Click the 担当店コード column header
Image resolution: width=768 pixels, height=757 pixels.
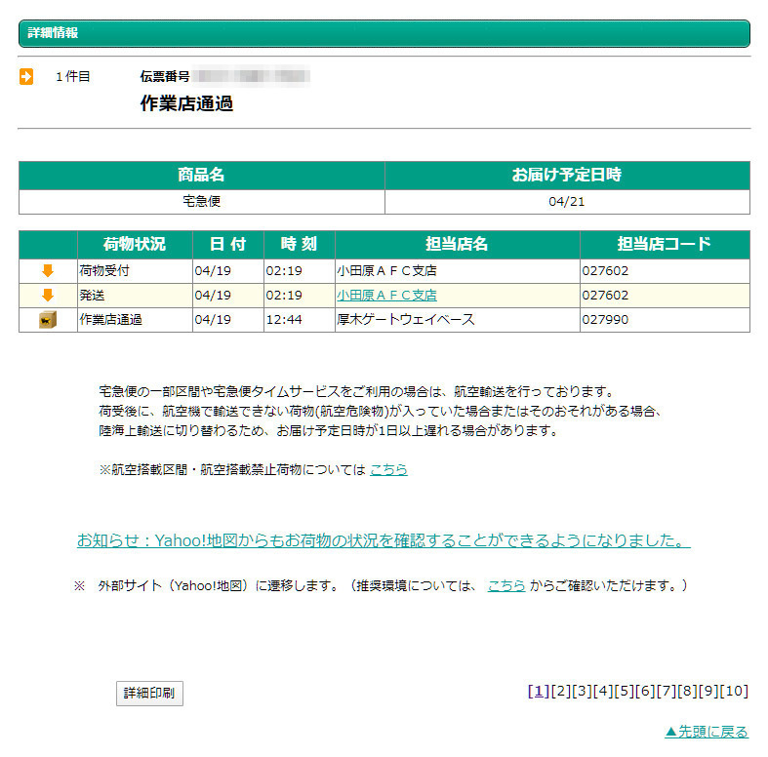coord(665,244)
